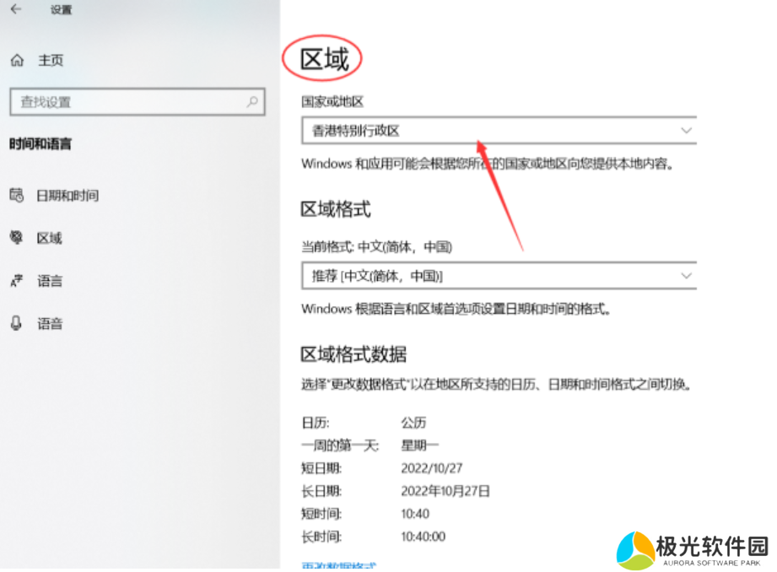Image resolution: width=777 pixels, height=572 pixels.
Task: Click the chevron on the 区域格式 combo box
Action: click(686, 276)
